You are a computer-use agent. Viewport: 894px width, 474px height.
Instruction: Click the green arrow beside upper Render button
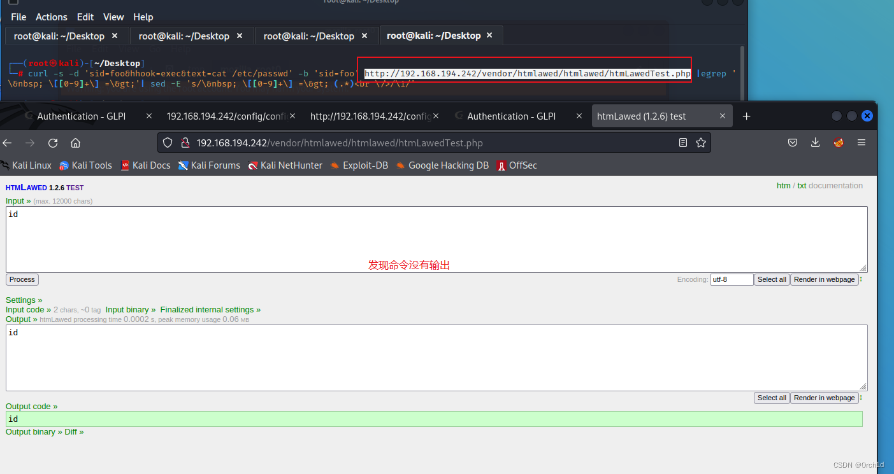click(x=862, y=279)
